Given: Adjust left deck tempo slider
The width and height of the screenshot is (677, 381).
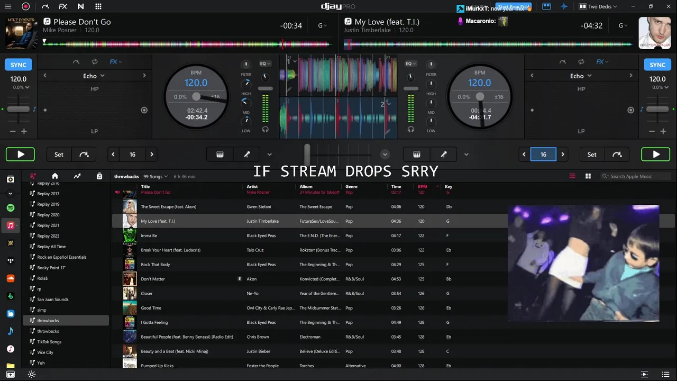Looking at the screenshot, I should click(19, 109).
